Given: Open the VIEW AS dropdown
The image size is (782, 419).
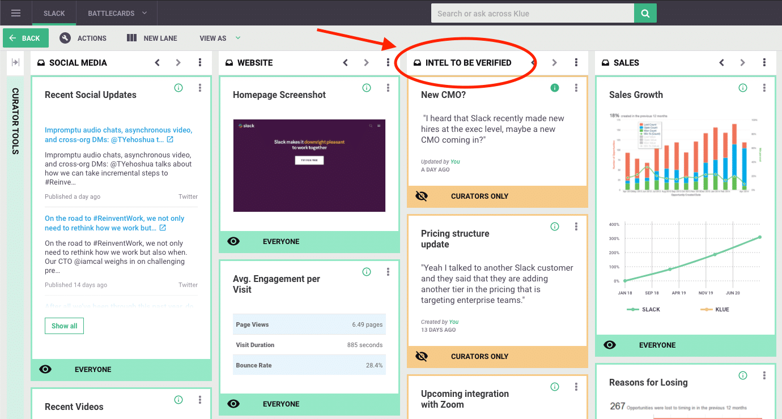Looking at the screenshot, I should click(x=237, y=38).
